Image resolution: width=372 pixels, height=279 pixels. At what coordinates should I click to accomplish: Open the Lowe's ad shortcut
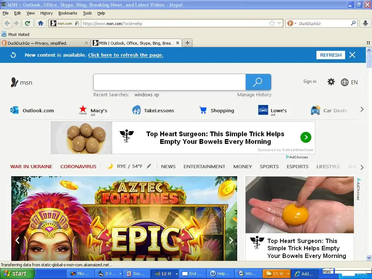pyautogui.click(x=272, y=110)
